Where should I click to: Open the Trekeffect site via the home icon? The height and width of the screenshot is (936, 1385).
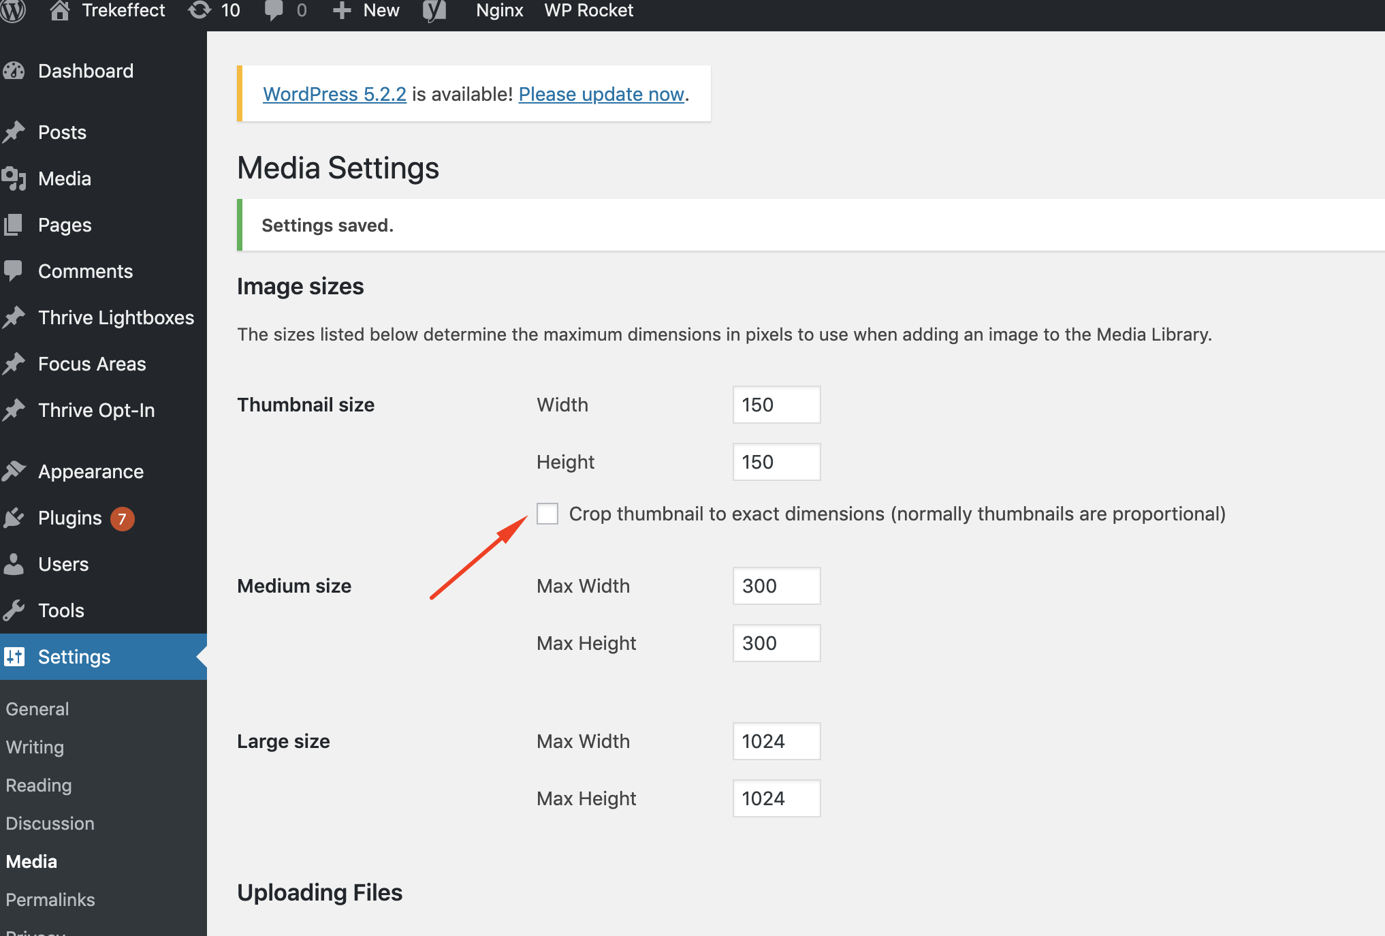coord(60,10)
